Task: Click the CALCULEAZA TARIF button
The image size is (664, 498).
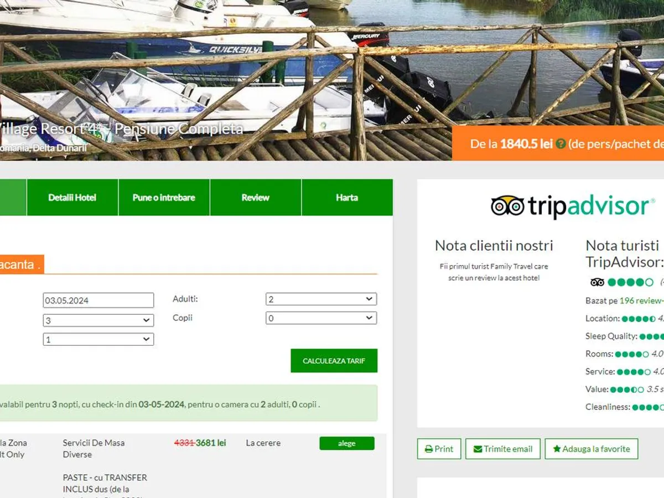Action: point(334,361)
